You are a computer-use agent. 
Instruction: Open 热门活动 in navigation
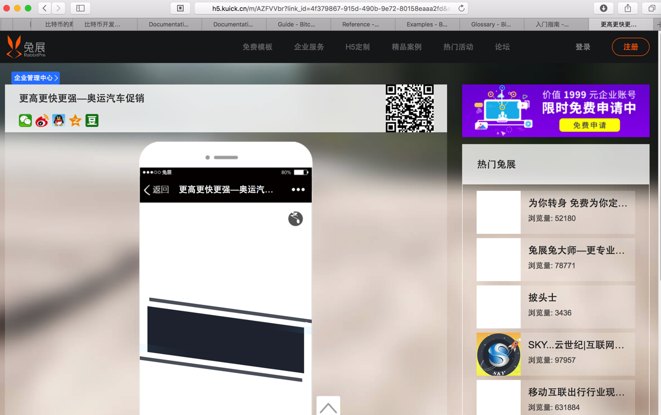pos(458,47)
